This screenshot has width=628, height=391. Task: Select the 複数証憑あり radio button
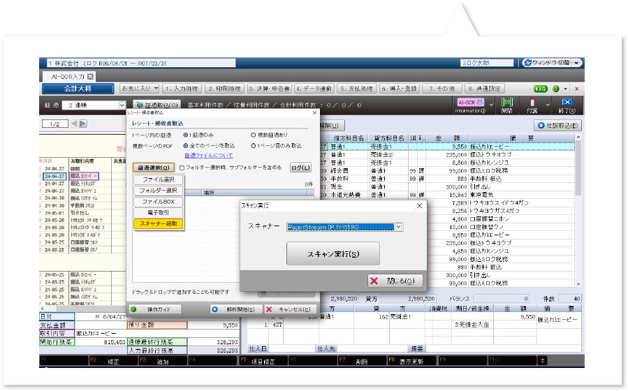click(253, 135)
